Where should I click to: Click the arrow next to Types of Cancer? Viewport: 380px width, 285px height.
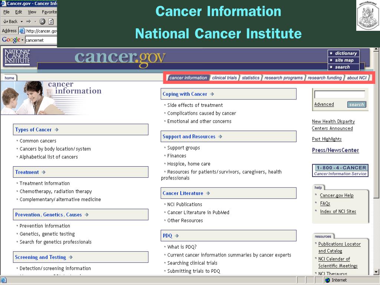click(57, 130)
